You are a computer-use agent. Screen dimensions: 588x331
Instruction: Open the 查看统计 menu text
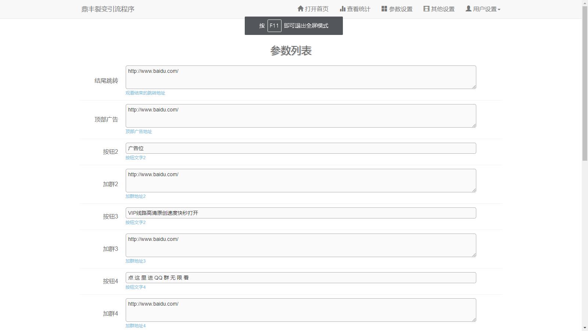pyautogui.click(x=359, y=9)
